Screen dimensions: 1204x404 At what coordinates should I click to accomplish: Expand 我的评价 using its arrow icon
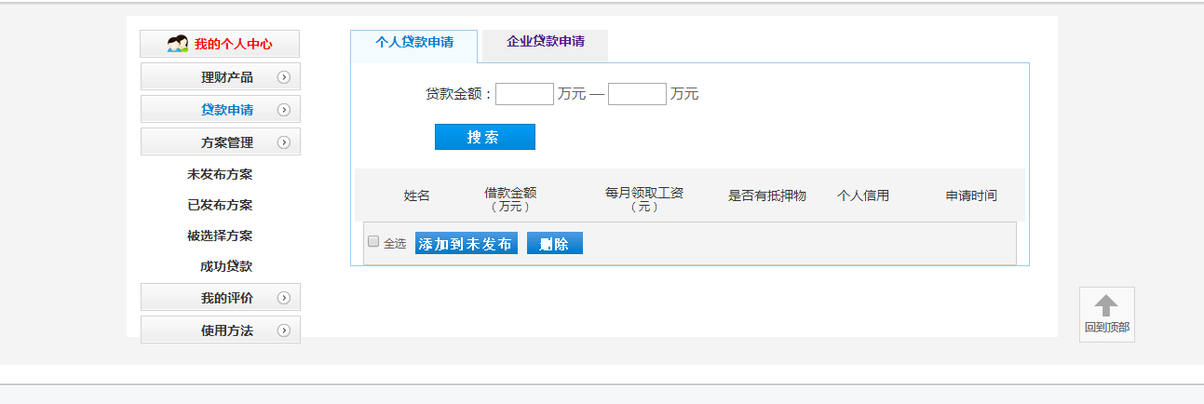284,298
